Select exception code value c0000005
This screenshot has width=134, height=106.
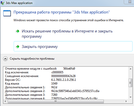point(57,72)
